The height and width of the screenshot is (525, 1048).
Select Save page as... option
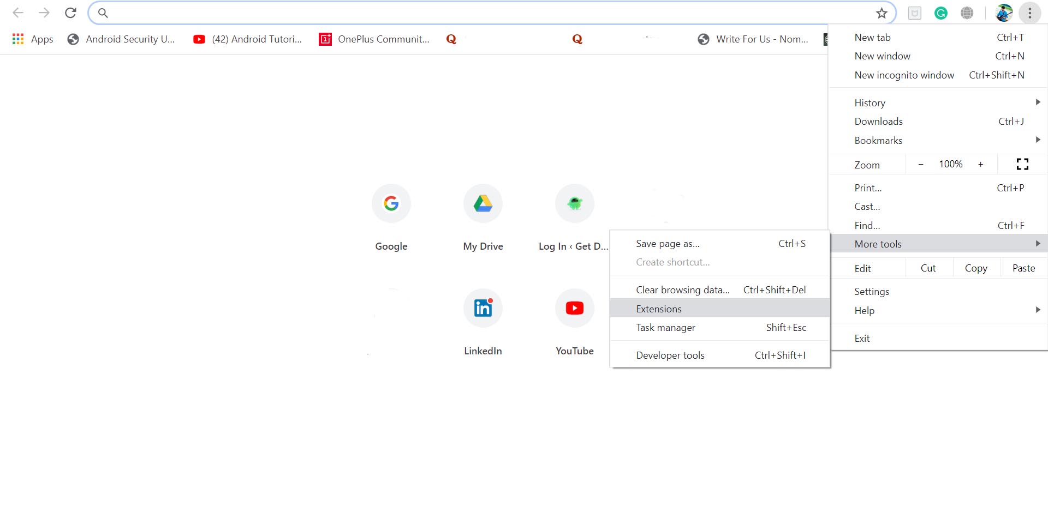click(720, 244)
